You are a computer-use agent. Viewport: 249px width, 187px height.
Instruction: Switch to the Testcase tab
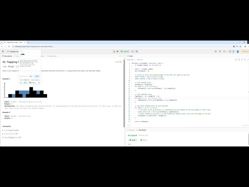click(131, 130)
